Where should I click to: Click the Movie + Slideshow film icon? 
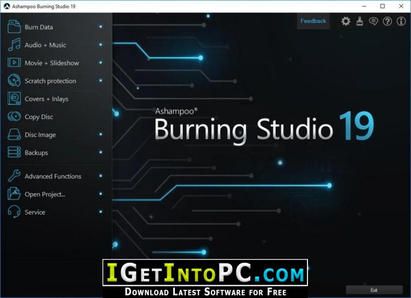14,63
